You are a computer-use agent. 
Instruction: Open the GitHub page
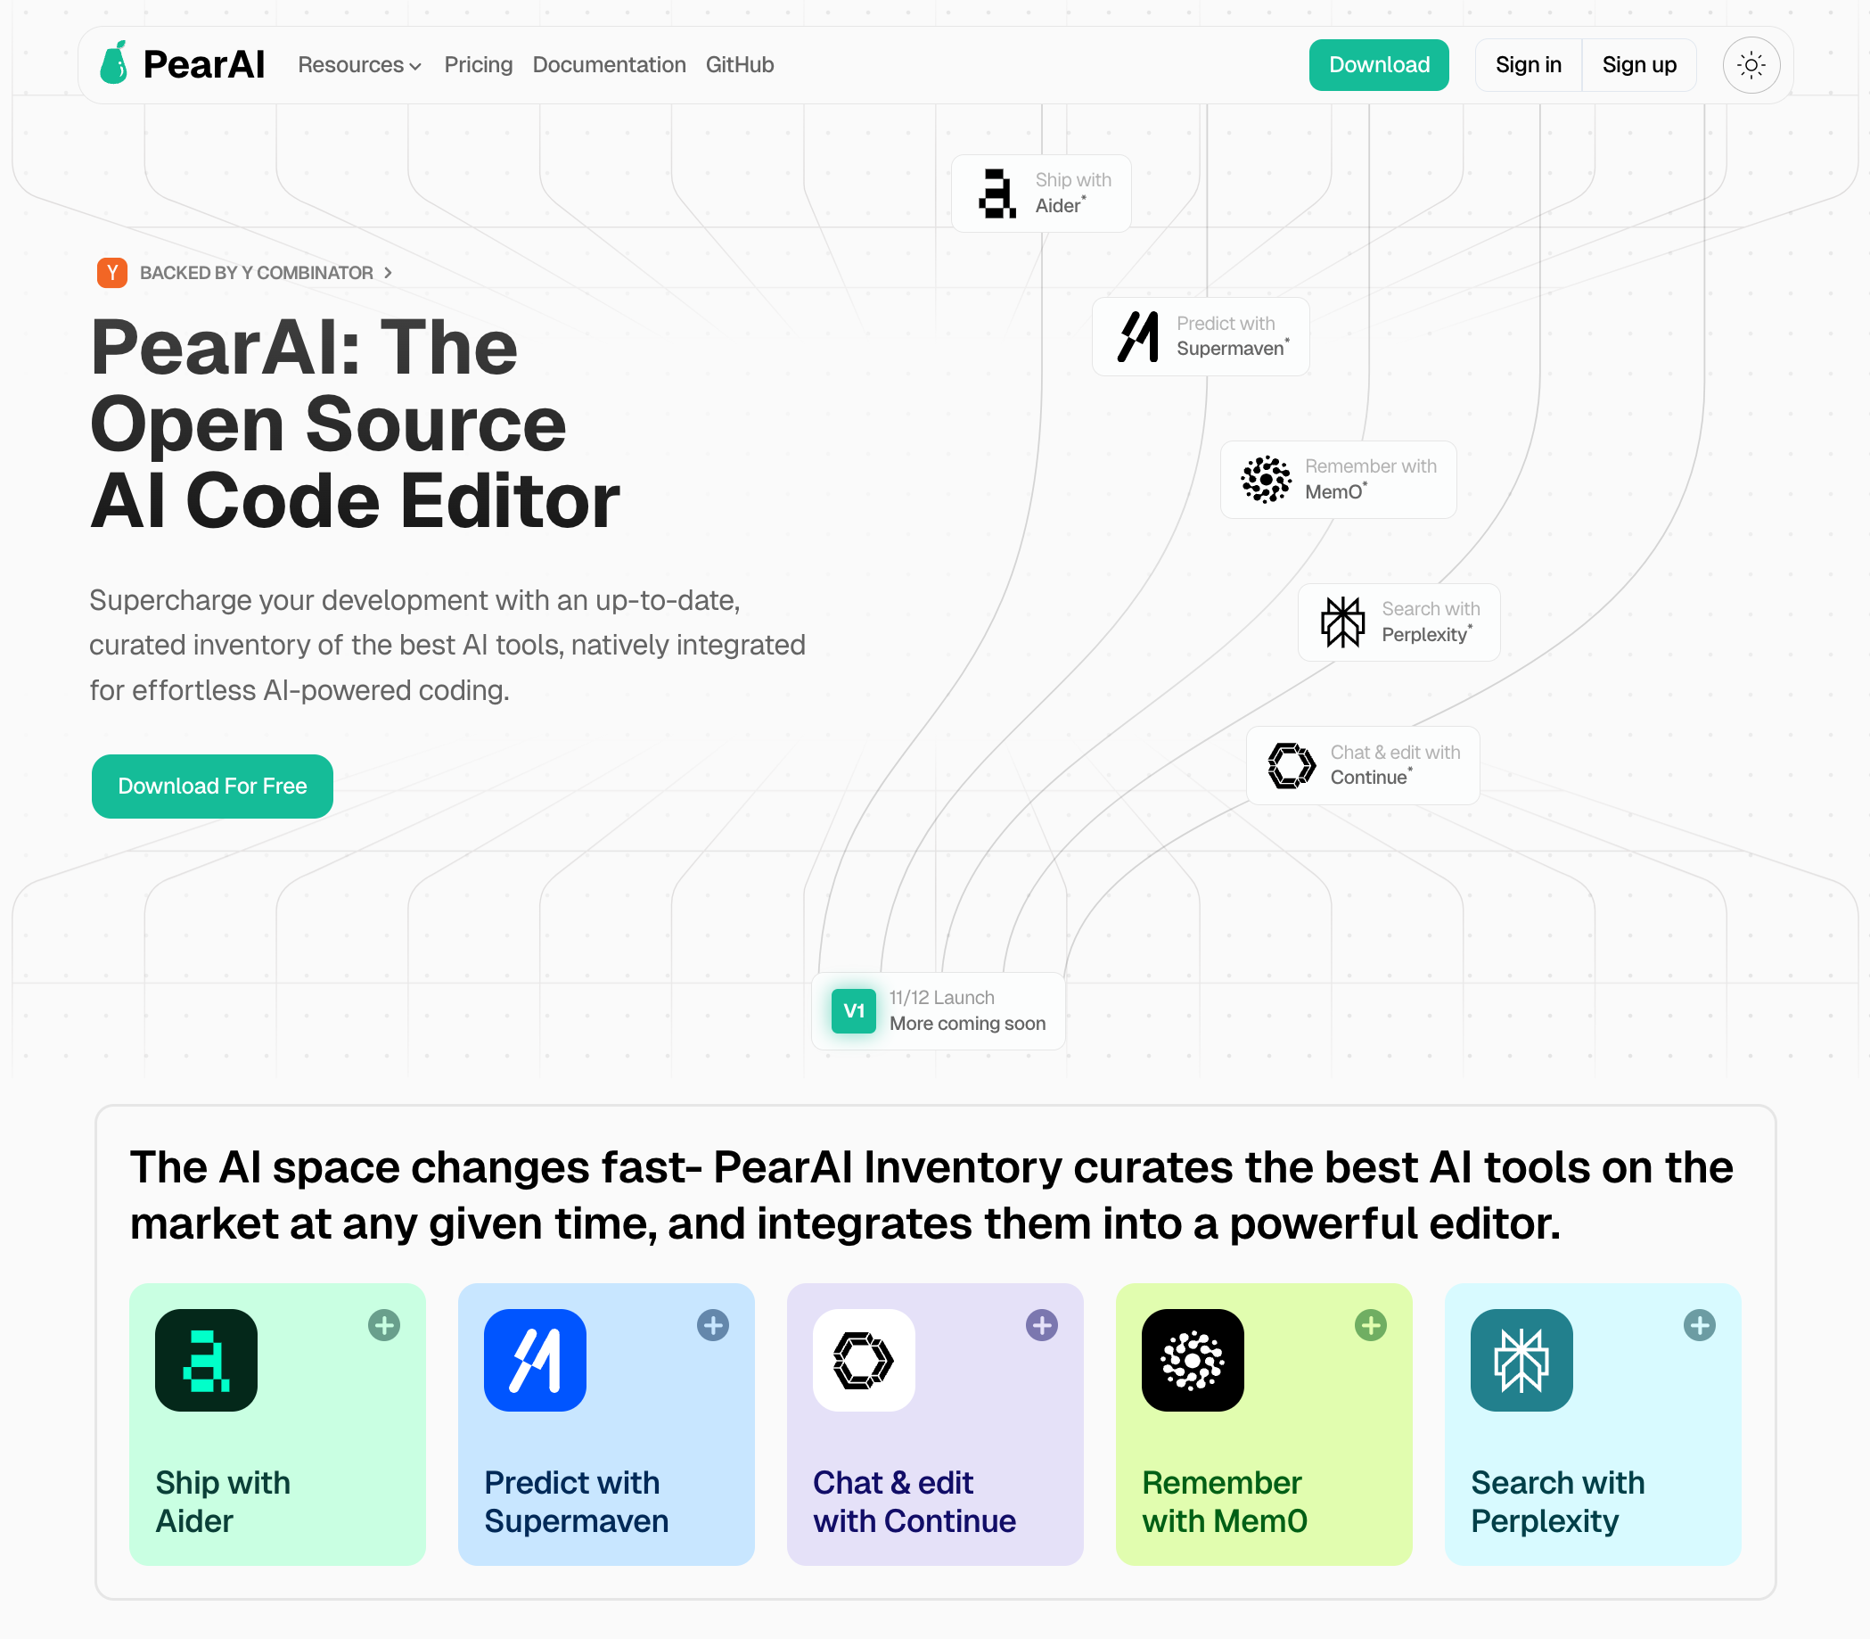[x=740, y=65]
